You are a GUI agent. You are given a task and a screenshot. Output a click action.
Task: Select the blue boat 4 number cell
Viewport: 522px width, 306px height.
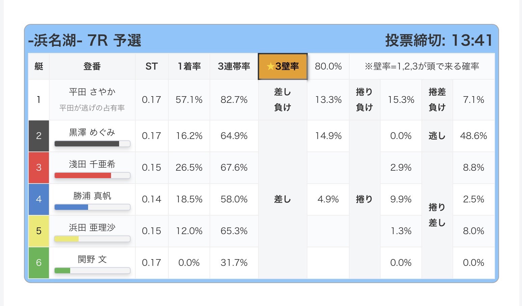coord(39,199)
